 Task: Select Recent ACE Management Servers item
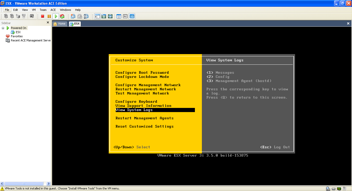pyautogui.click(x=31, y=40)
